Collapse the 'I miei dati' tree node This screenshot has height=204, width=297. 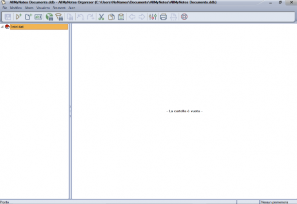coord(2,27)
